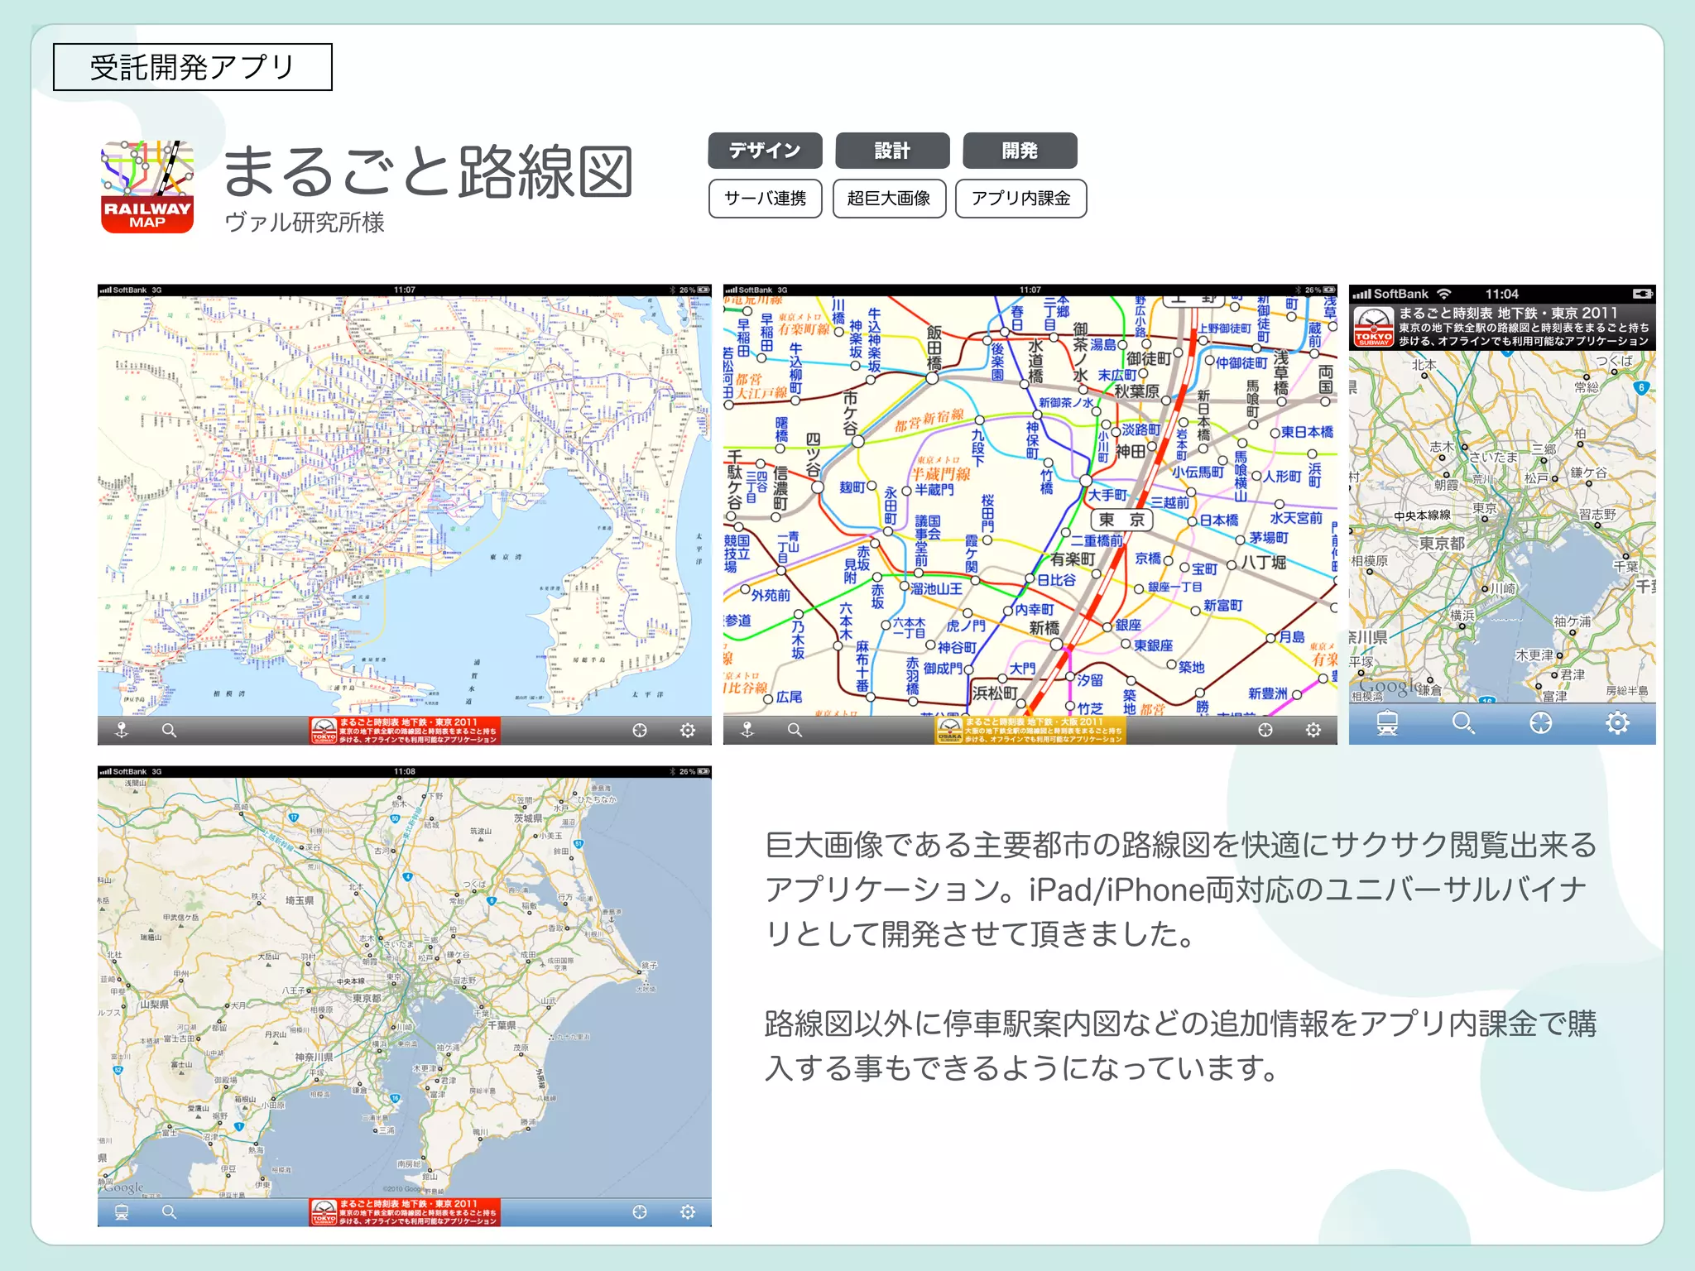Click 溜池山王 station on subway map
The width and height of the screenshot is (1695, 1271).
(937, 588)
